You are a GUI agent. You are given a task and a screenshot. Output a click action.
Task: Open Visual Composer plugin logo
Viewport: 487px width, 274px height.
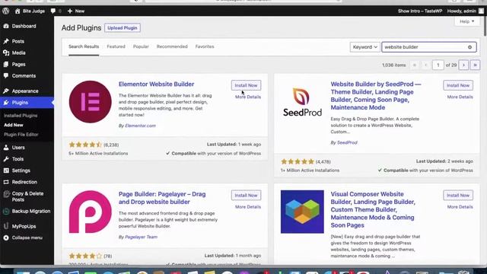coord(302,212)
